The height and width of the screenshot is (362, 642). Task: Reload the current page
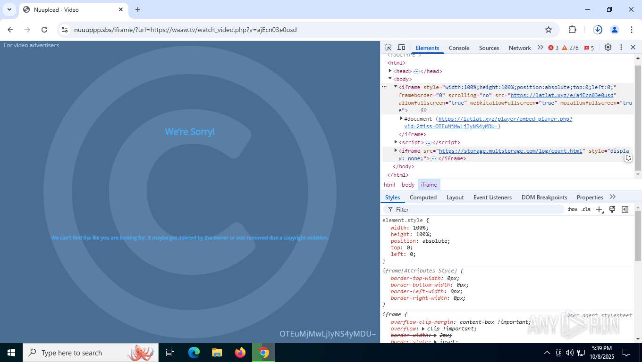coord(44,30)
